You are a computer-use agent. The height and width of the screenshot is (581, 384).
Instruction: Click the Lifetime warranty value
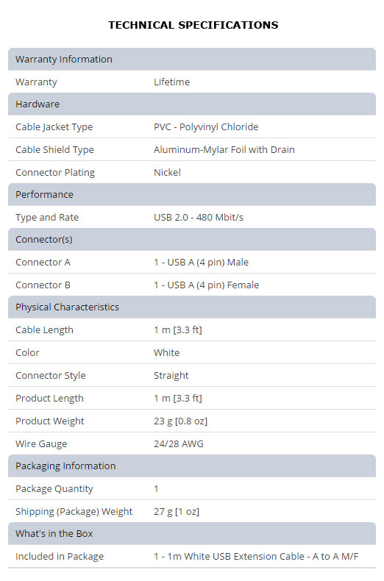click(x=171, y=82)
